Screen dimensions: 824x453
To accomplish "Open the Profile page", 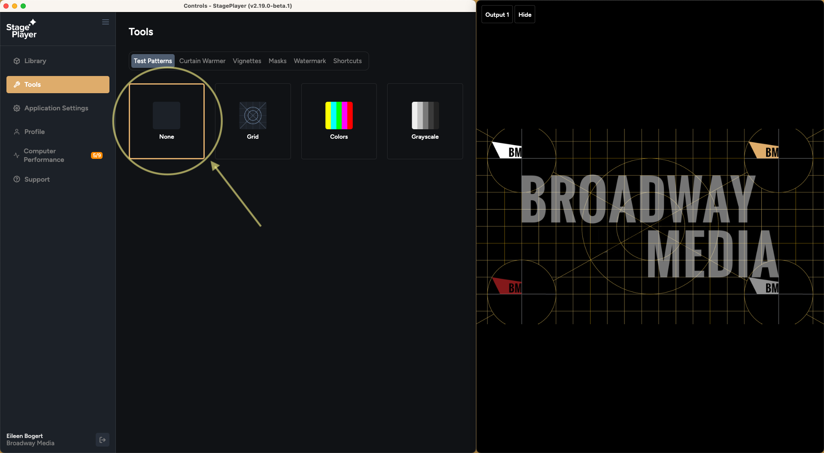I will tap(58, 132).
